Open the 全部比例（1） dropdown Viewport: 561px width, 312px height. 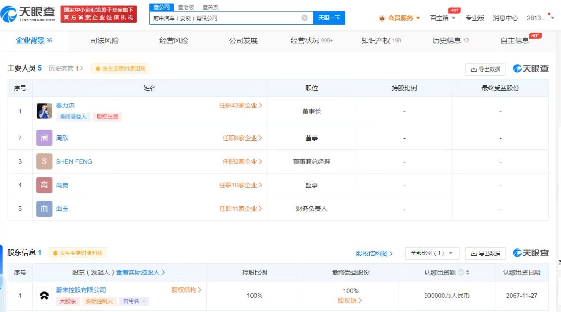pyautogui.click(x=432, y=253)
